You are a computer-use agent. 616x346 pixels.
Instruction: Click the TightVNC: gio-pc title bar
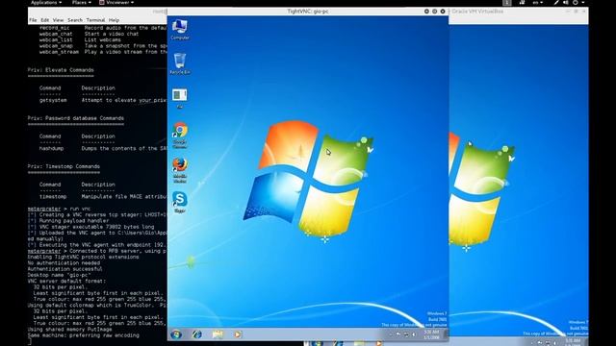coord(308,12)
